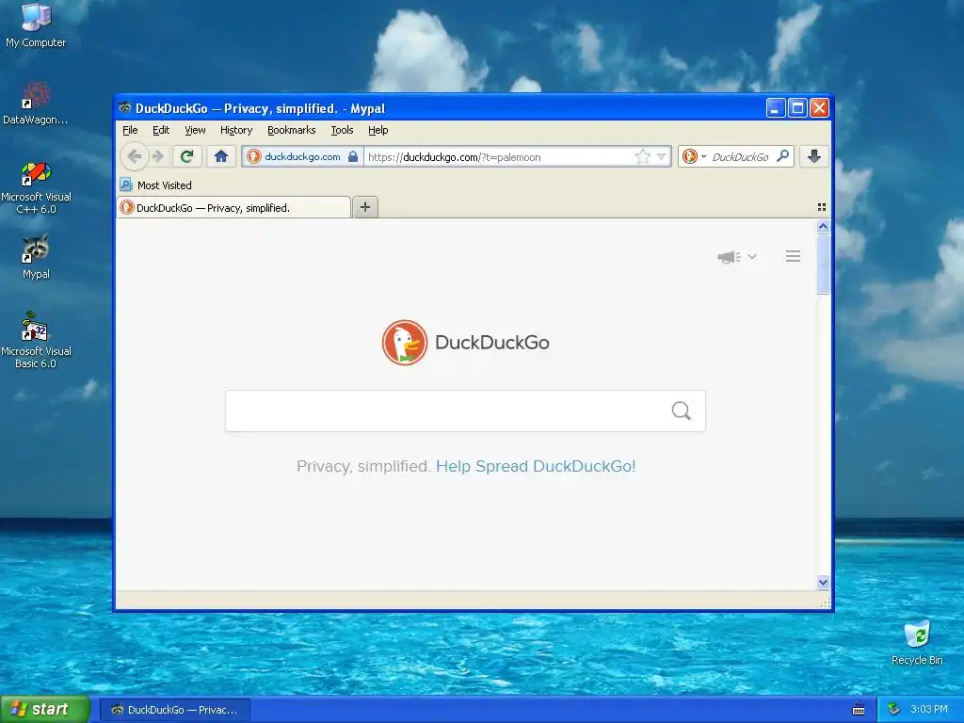Open the URL history dropdown arrow

tap(662, 157)
